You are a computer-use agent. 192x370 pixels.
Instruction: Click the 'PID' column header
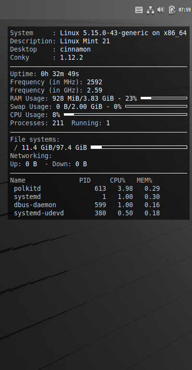pyautogui.click(x=85, y=180)
